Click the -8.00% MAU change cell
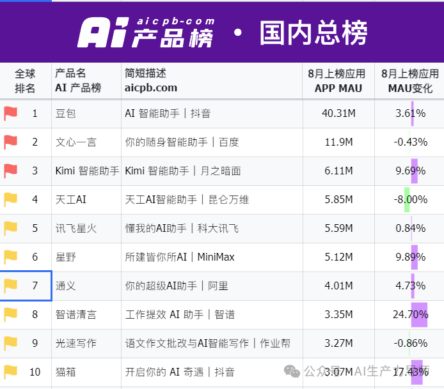The height and width of the screenshot is (389, 444). 409,200
